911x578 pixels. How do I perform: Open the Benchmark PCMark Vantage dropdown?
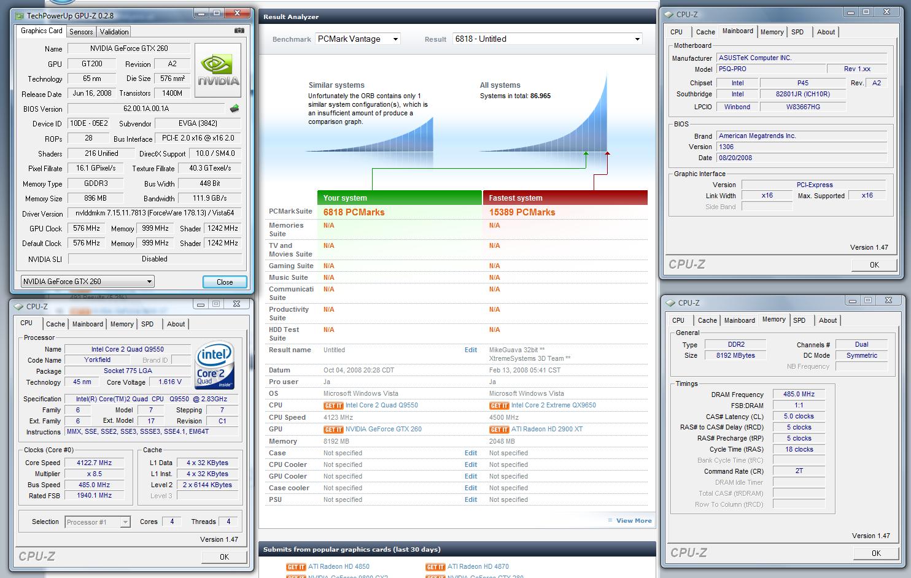coord(358,39)
